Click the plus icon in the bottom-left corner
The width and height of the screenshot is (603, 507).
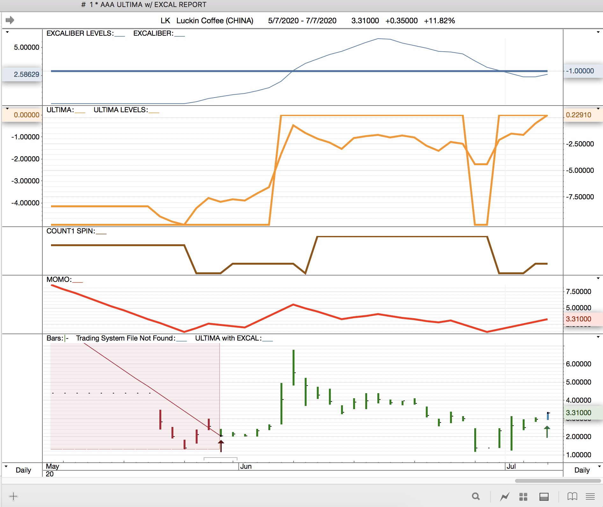point(13,496)
